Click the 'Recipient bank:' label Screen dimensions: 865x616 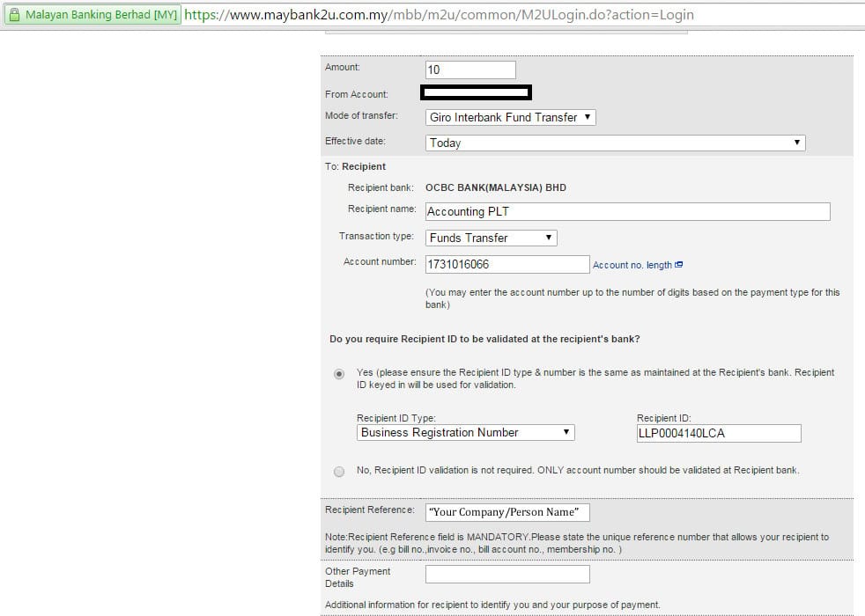click(381, 188)
